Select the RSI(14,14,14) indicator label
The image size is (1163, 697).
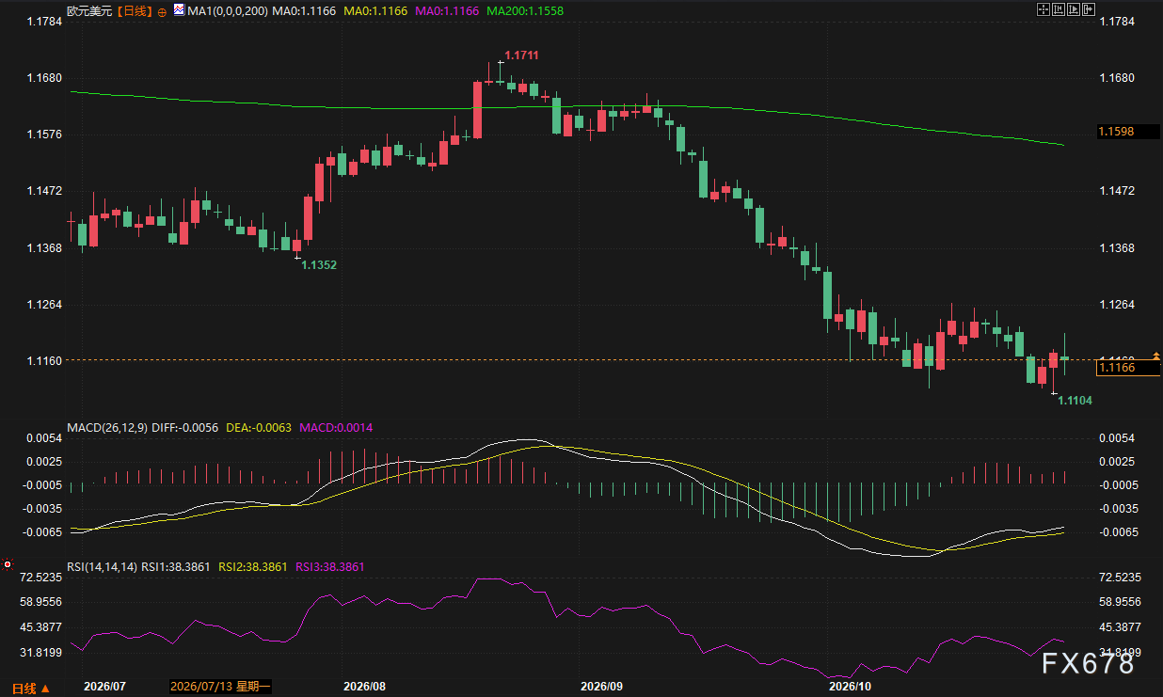click(103, 567)
